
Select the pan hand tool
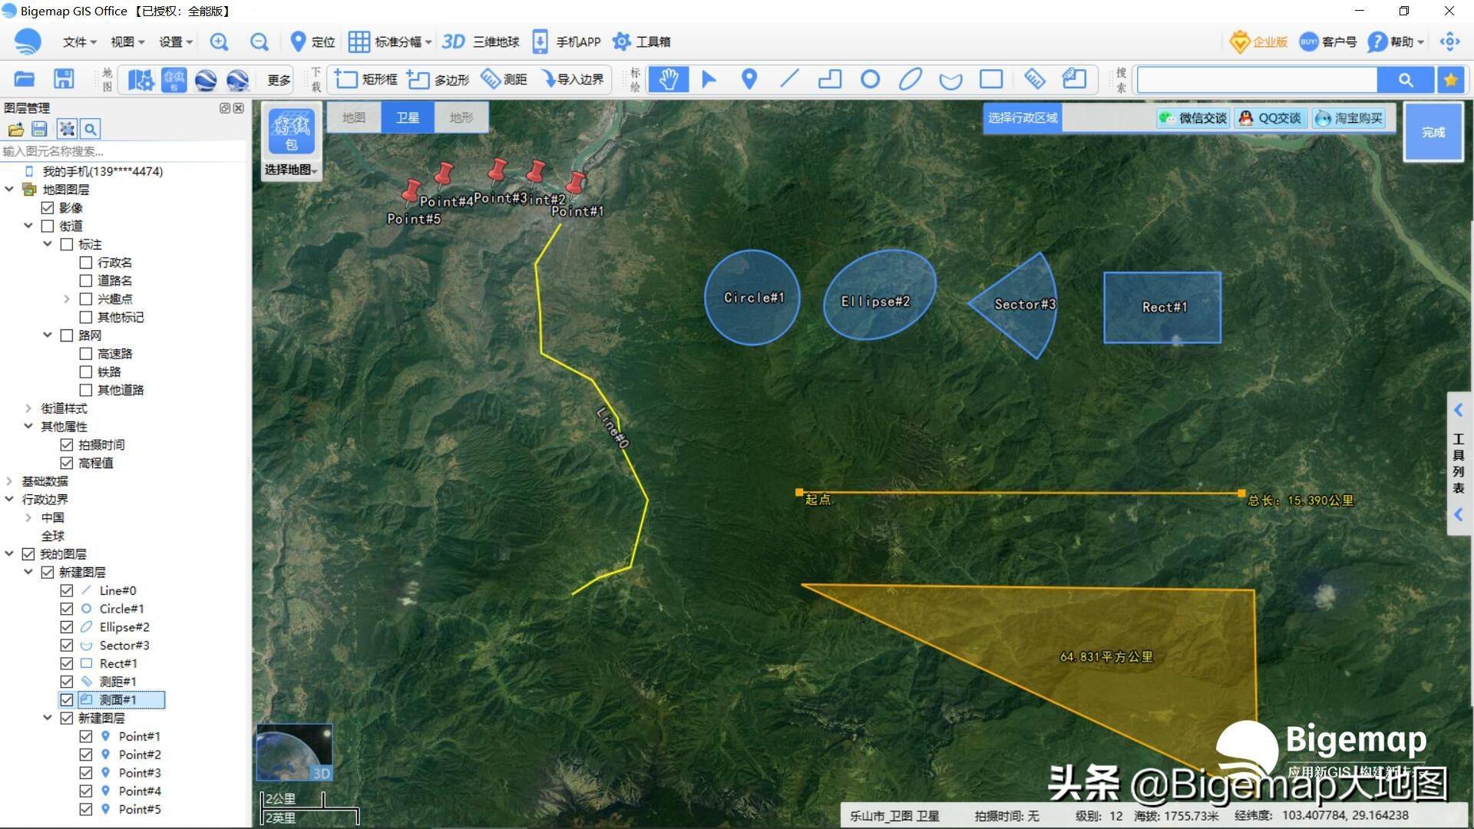pos(668,79)
